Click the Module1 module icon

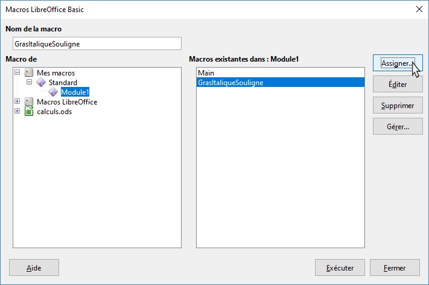click(x=53, y=92)
